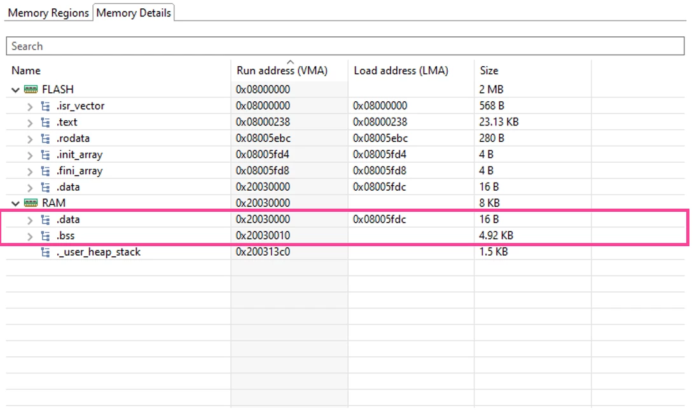
Task: Click the .text section icon
Action: tap(45, 122)
